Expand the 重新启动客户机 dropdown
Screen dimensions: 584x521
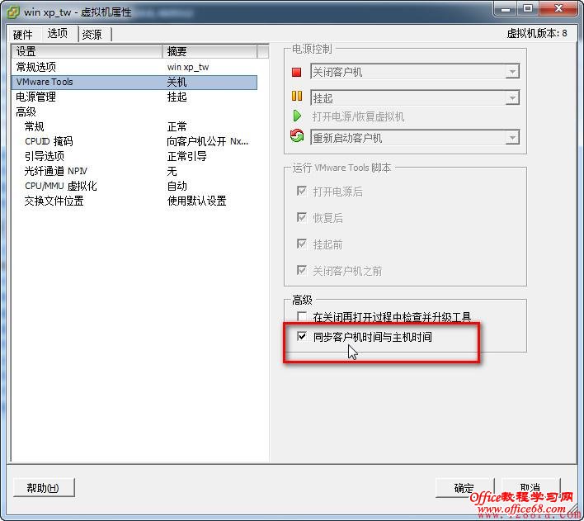[415, 138]
